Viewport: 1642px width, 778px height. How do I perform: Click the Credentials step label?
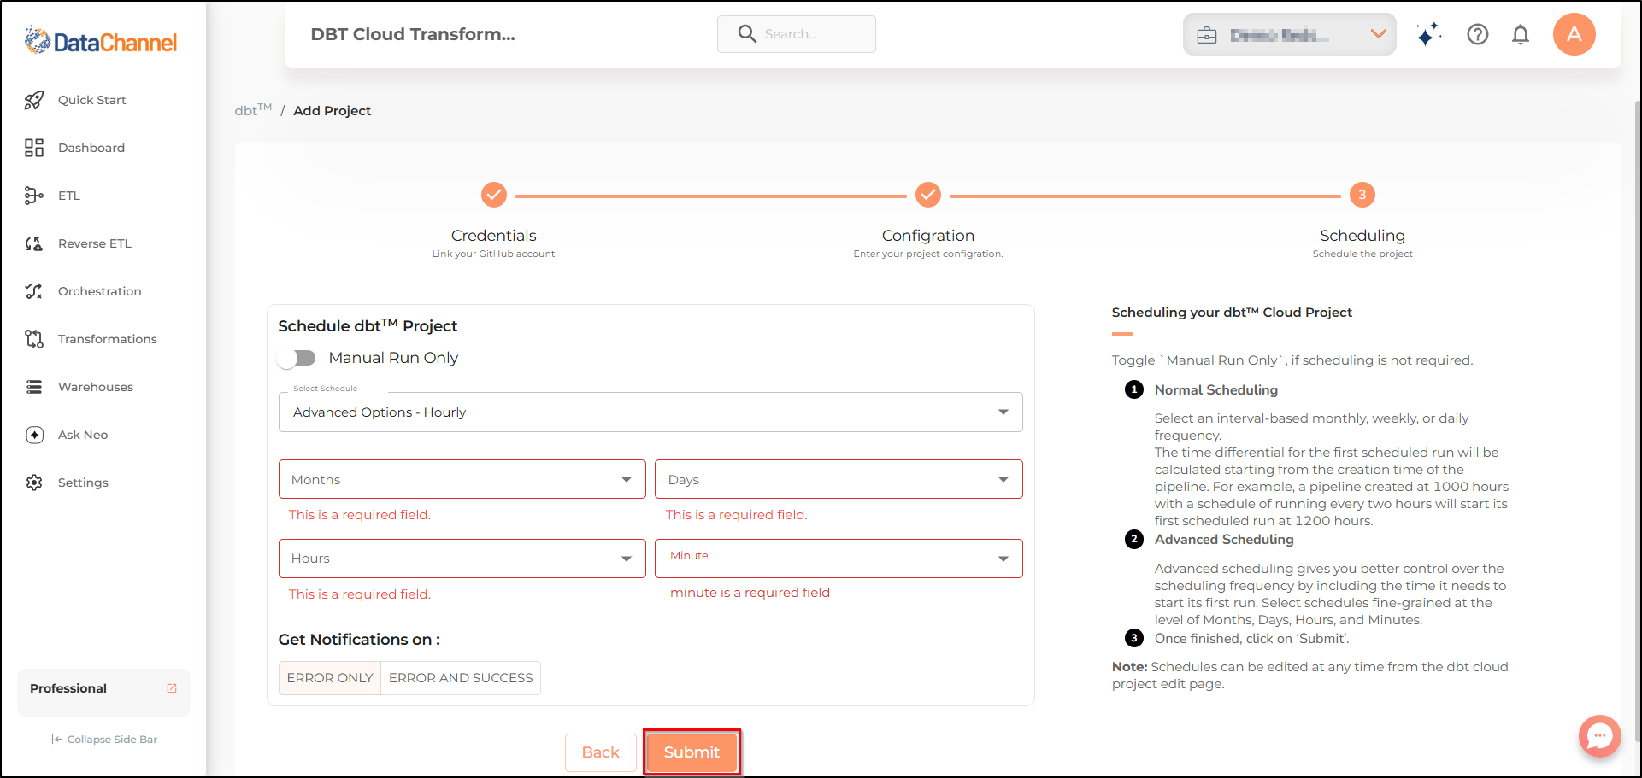[494, 236]
